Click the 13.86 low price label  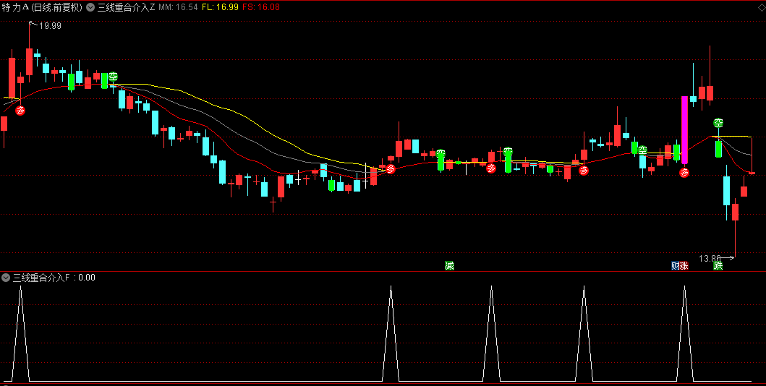[710, 259]
